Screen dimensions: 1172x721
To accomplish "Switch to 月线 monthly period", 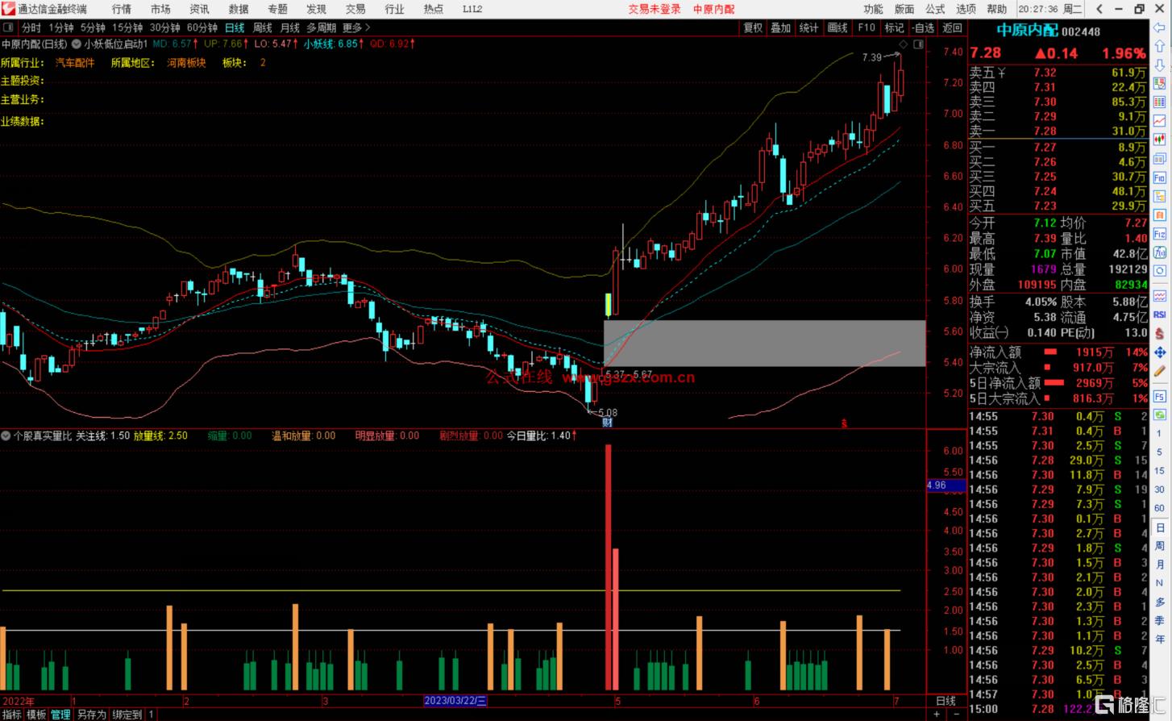I will (290, 27).
